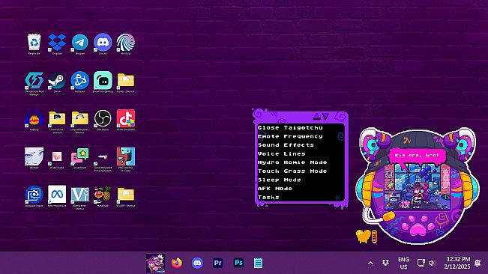Toggle Touch Grass Mode option

(x=292, y=171)
